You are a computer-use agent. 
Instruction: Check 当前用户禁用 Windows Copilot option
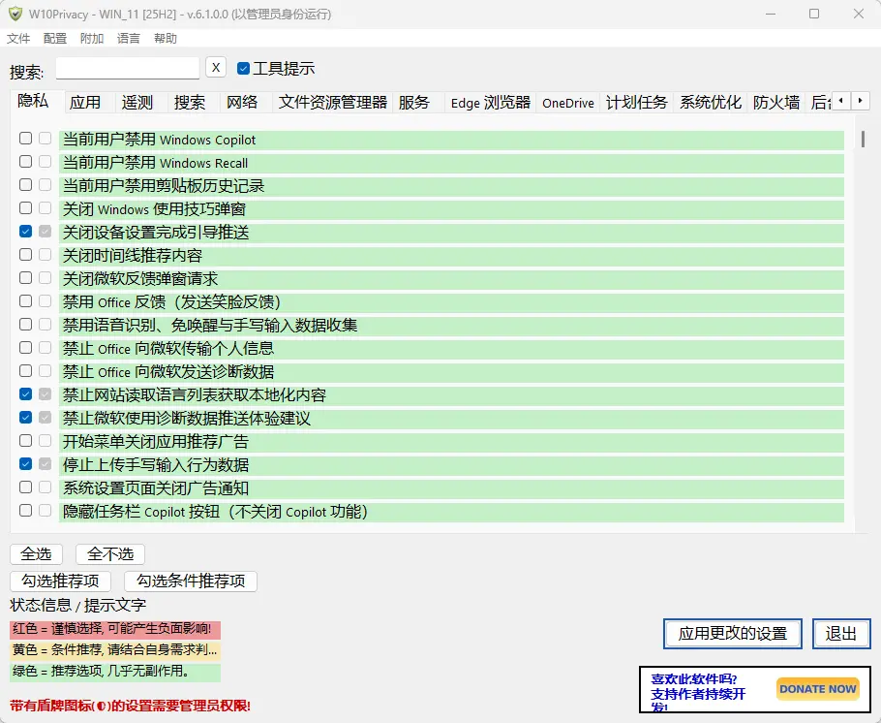click(25, 139)
